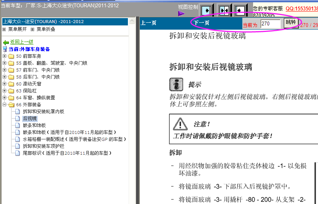Click the folder icon for 50 前部车身
This screenshot has width=318, height=204.
point(12,56)
